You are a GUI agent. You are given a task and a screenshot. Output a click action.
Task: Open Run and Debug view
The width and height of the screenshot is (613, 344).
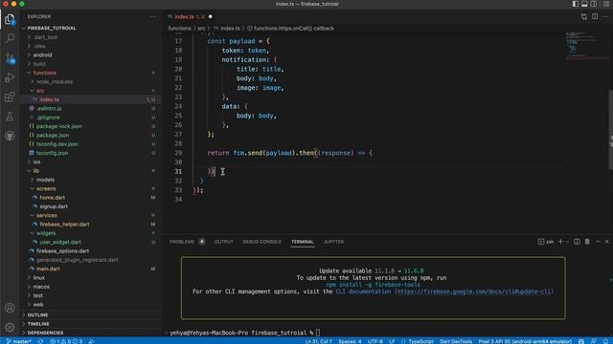point(10,77)
